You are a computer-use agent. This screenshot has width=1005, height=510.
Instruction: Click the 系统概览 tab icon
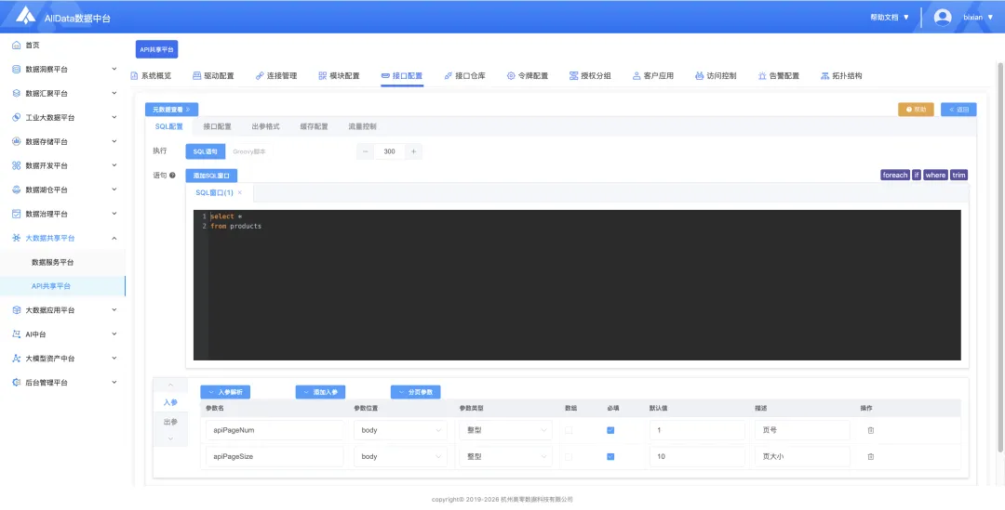coord(134,75)
